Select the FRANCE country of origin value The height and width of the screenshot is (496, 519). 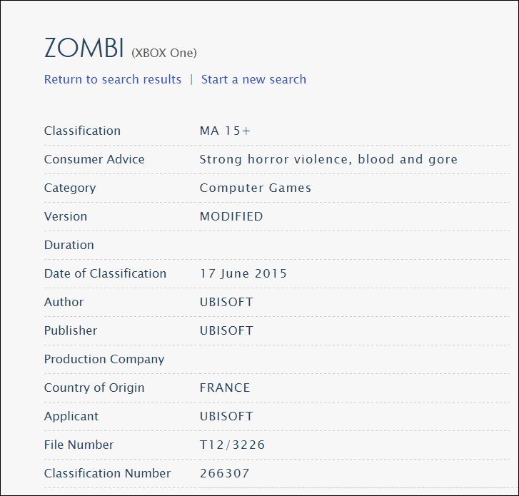click(x=225, y=388)
